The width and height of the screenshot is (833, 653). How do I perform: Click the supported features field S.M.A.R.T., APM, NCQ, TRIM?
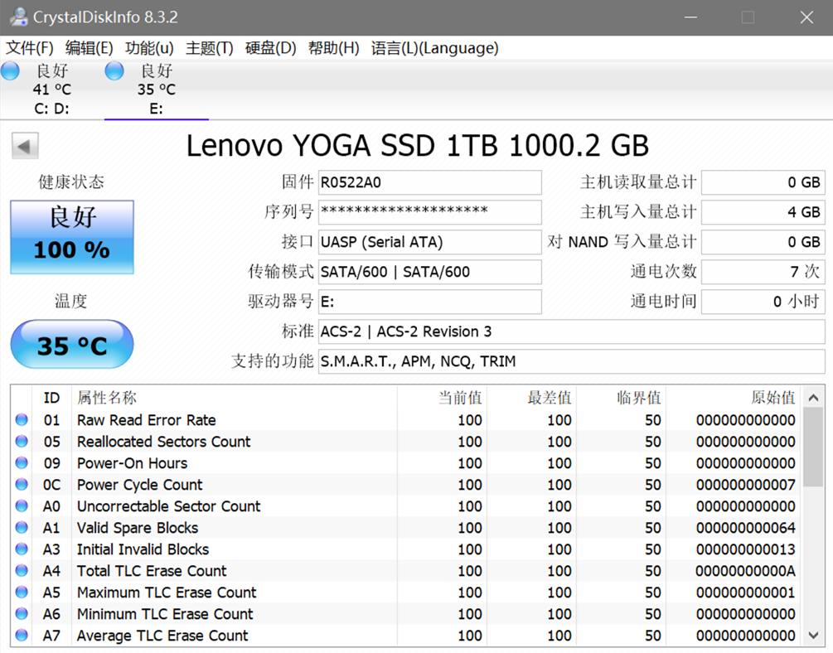click(x=572, y=361)
